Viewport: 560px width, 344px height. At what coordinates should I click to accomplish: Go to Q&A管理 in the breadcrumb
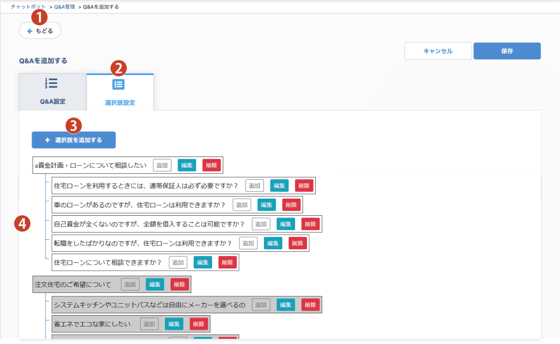[65, 7]
